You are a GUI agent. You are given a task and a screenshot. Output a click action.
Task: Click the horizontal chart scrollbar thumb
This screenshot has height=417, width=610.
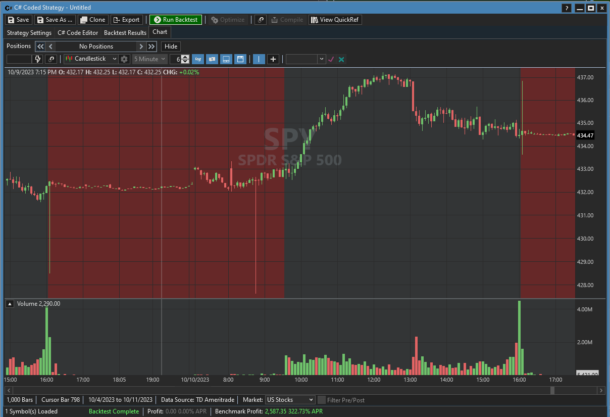pos(552,390)
